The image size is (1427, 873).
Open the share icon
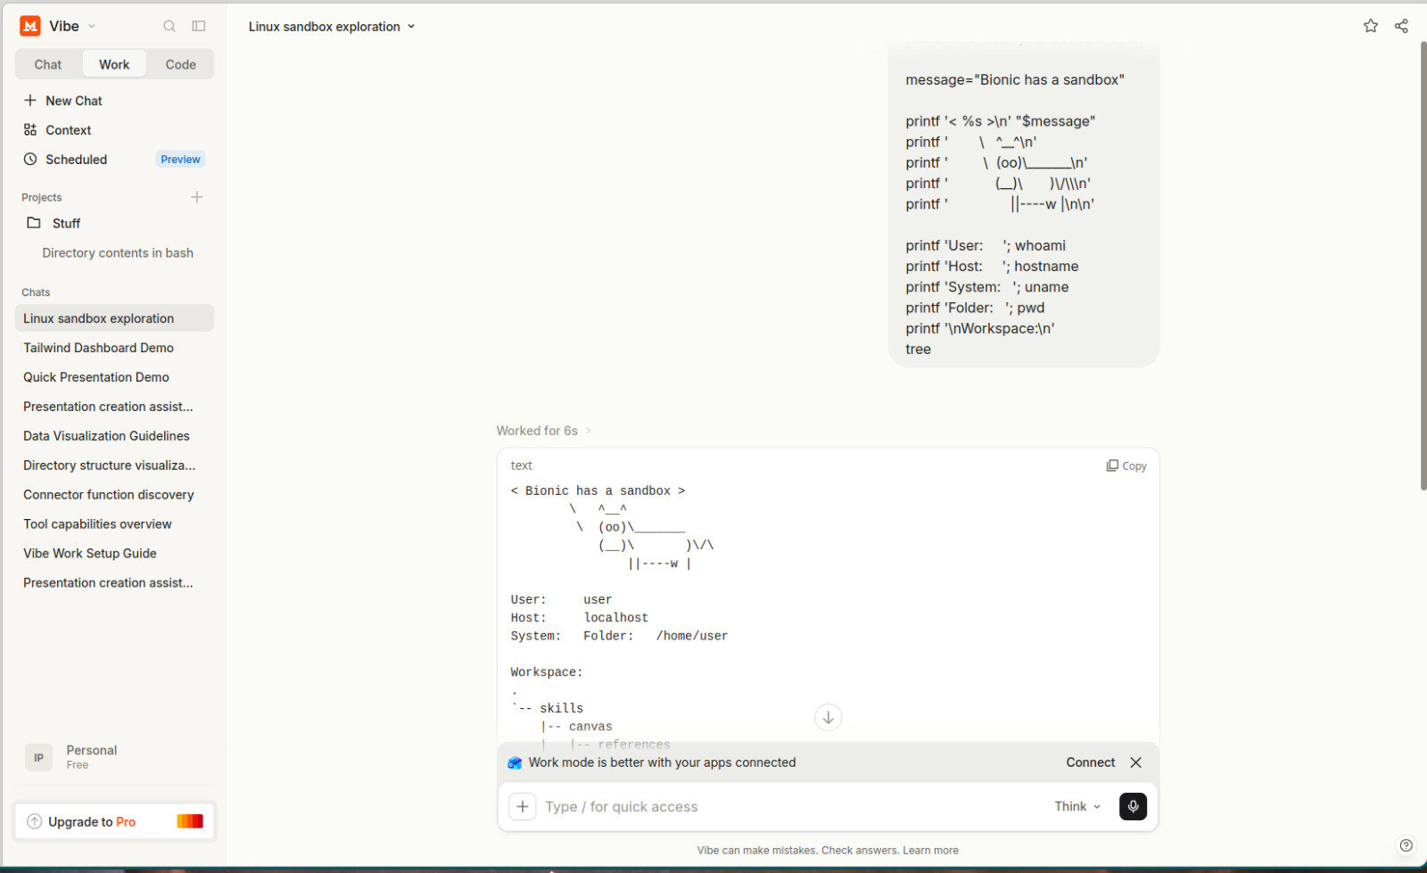(1401, 26)
